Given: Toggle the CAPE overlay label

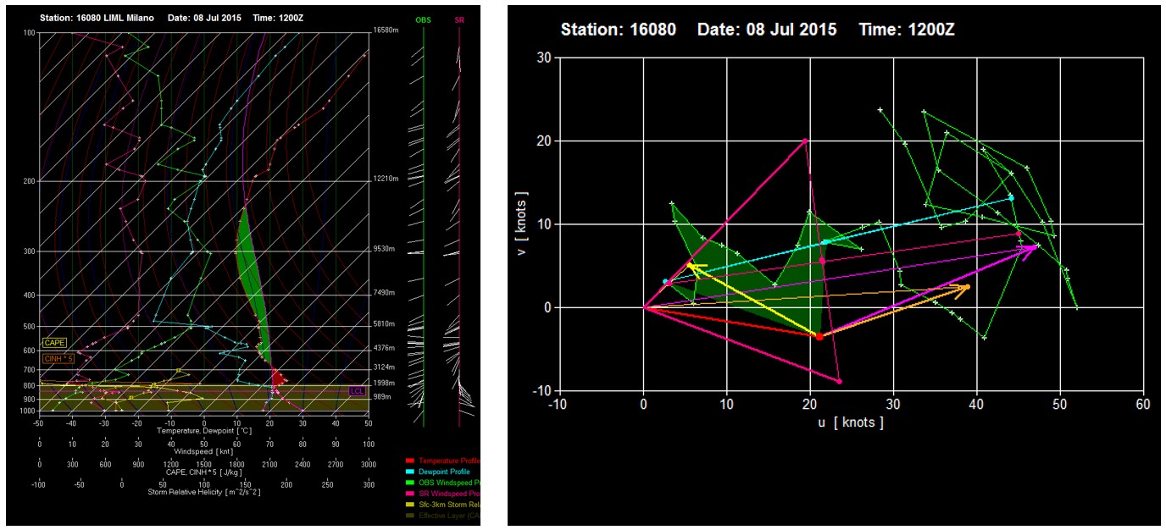Looking at the screenshot, I should [x=54, y=343].
